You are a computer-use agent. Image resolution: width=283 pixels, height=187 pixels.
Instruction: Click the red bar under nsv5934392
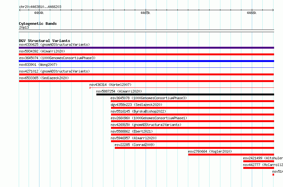point(146,54)
